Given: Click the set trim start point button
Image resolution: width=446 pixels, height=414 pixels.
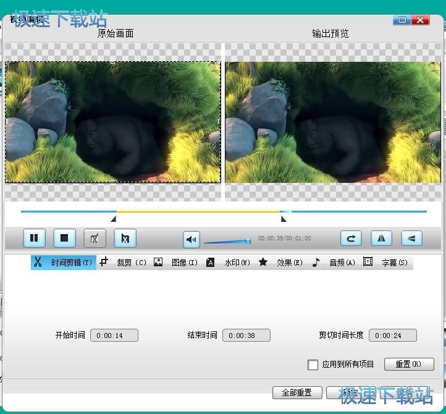Looking at the screenshot, I should click(x=95, y=238).
